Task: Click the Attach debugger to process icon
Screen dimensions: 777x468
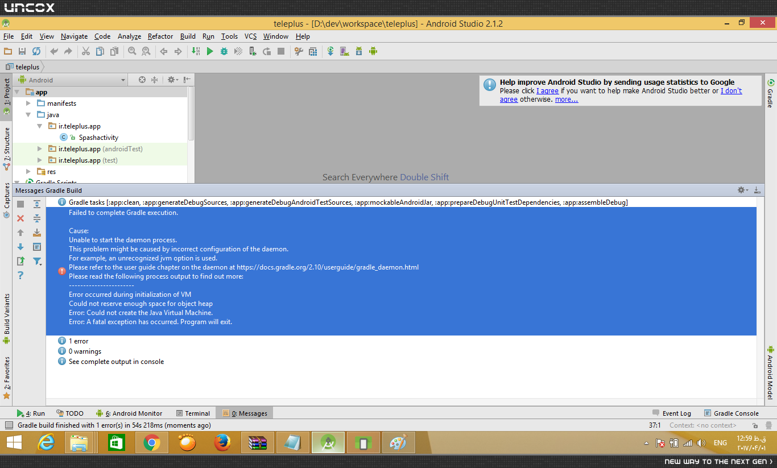Action: (x=253, y=51)
